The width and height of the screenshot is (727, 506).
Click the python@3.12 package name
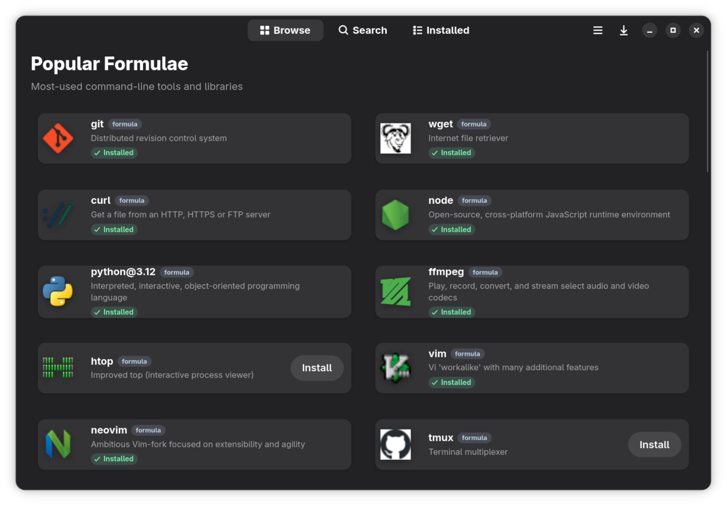[x=123, y=272]
